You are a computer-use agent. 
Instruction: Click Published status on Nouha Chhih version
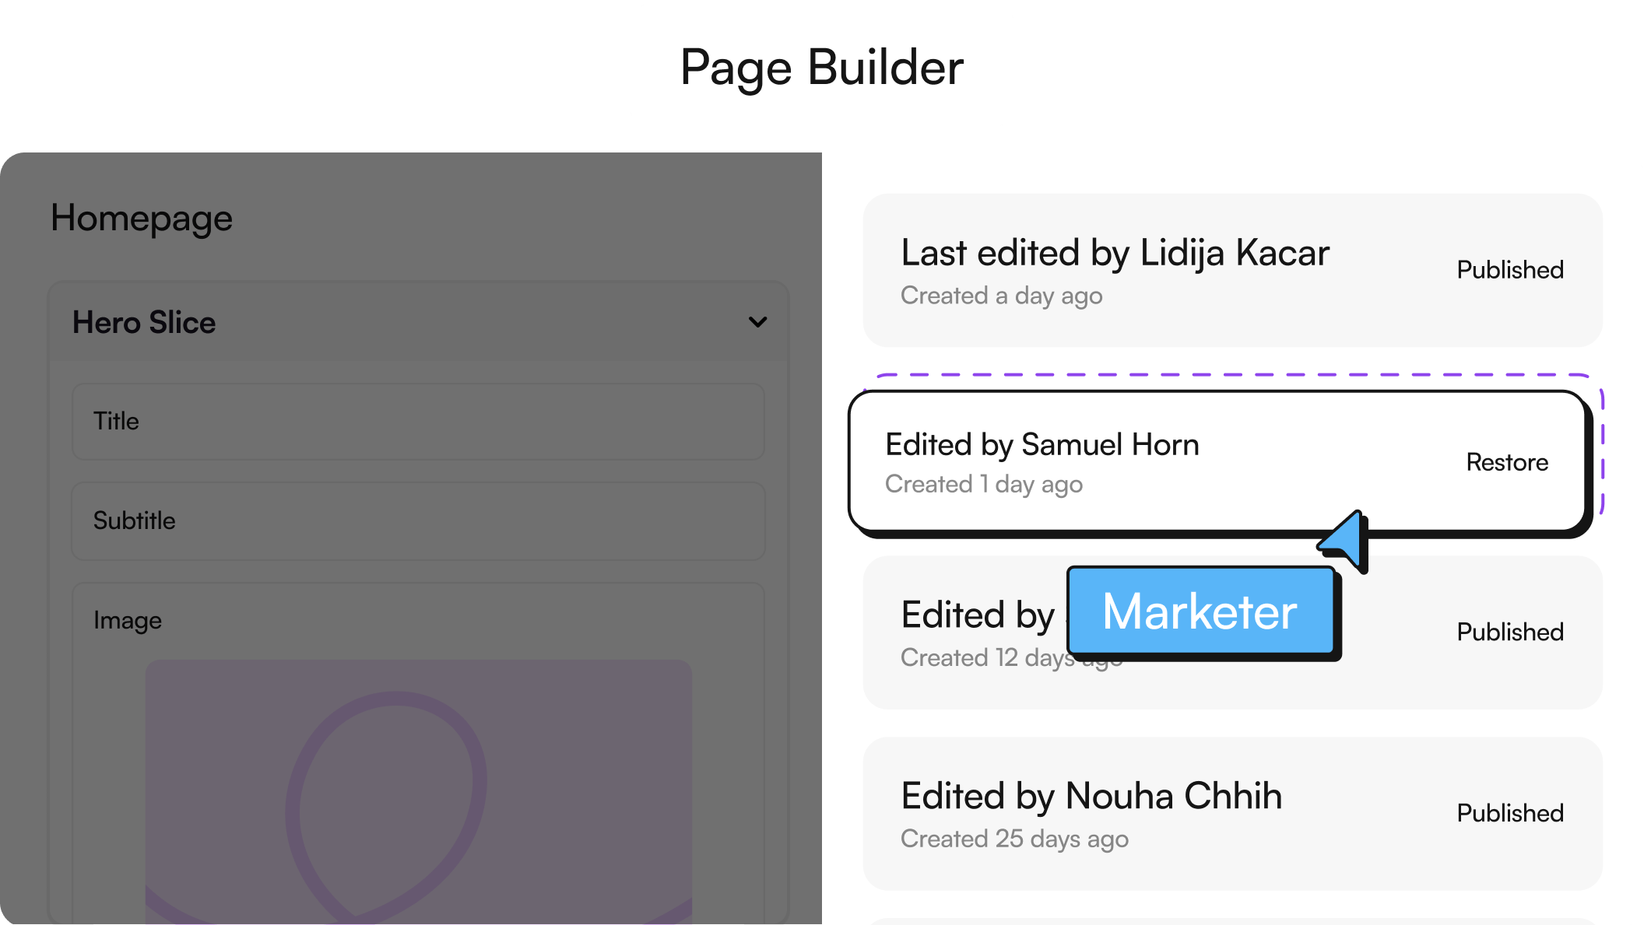[x=1509, y=813]
